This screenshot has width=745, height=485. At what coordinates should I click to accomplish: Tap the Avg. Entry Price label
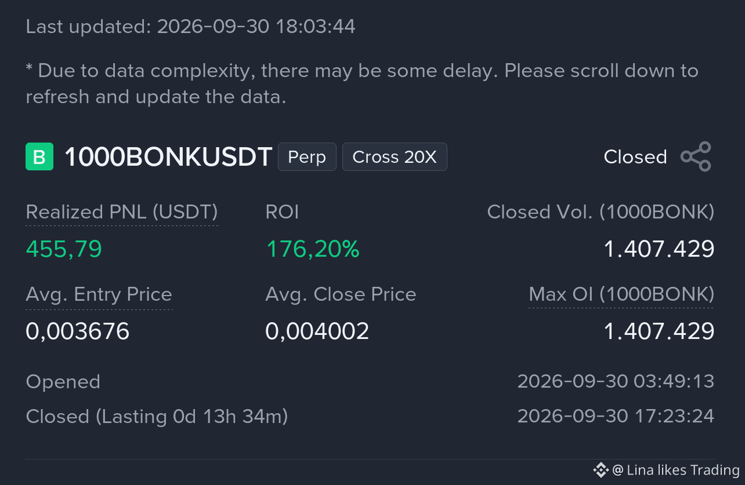(99, 294)
